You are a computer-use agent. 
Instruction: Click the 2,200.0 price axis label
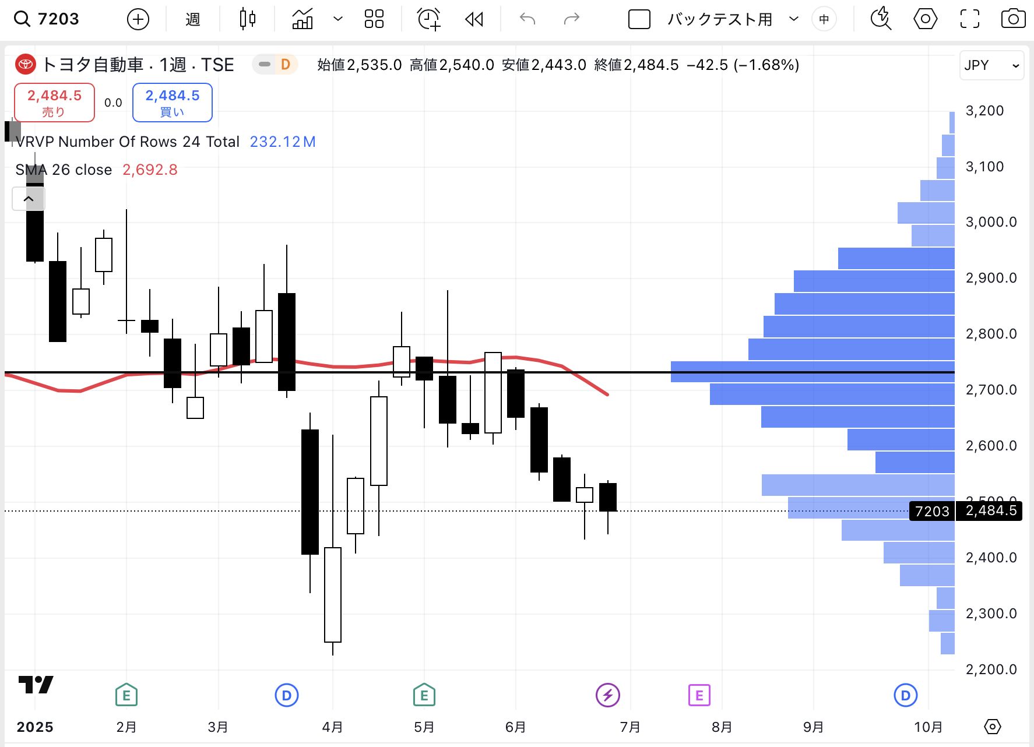[991, 670]
